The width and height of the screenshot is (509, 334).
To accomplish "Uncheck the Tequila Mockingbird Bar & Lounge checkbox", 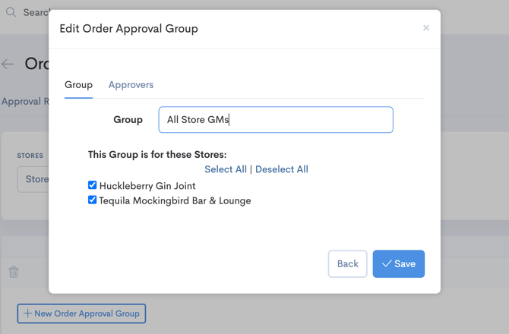I will coord(92,200).
